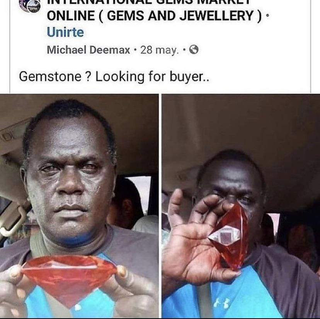
Task: Click the cropped INTERNATIONAL GEMS MARKET title line
Action: [x=148, y=2]
